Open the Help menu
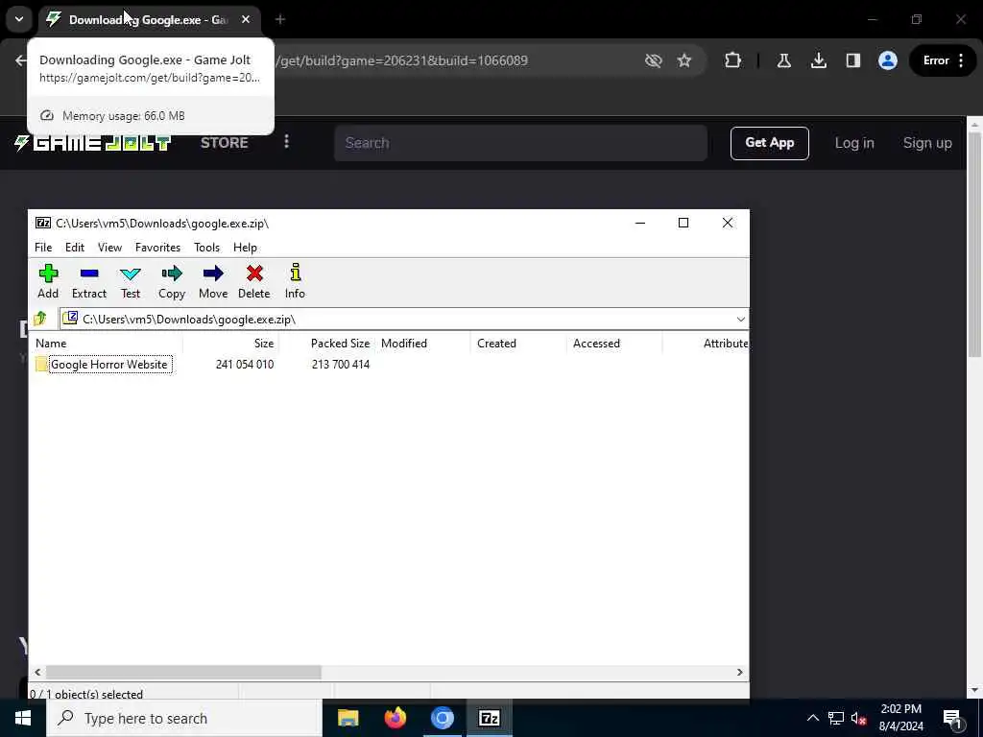 point(245,248)
